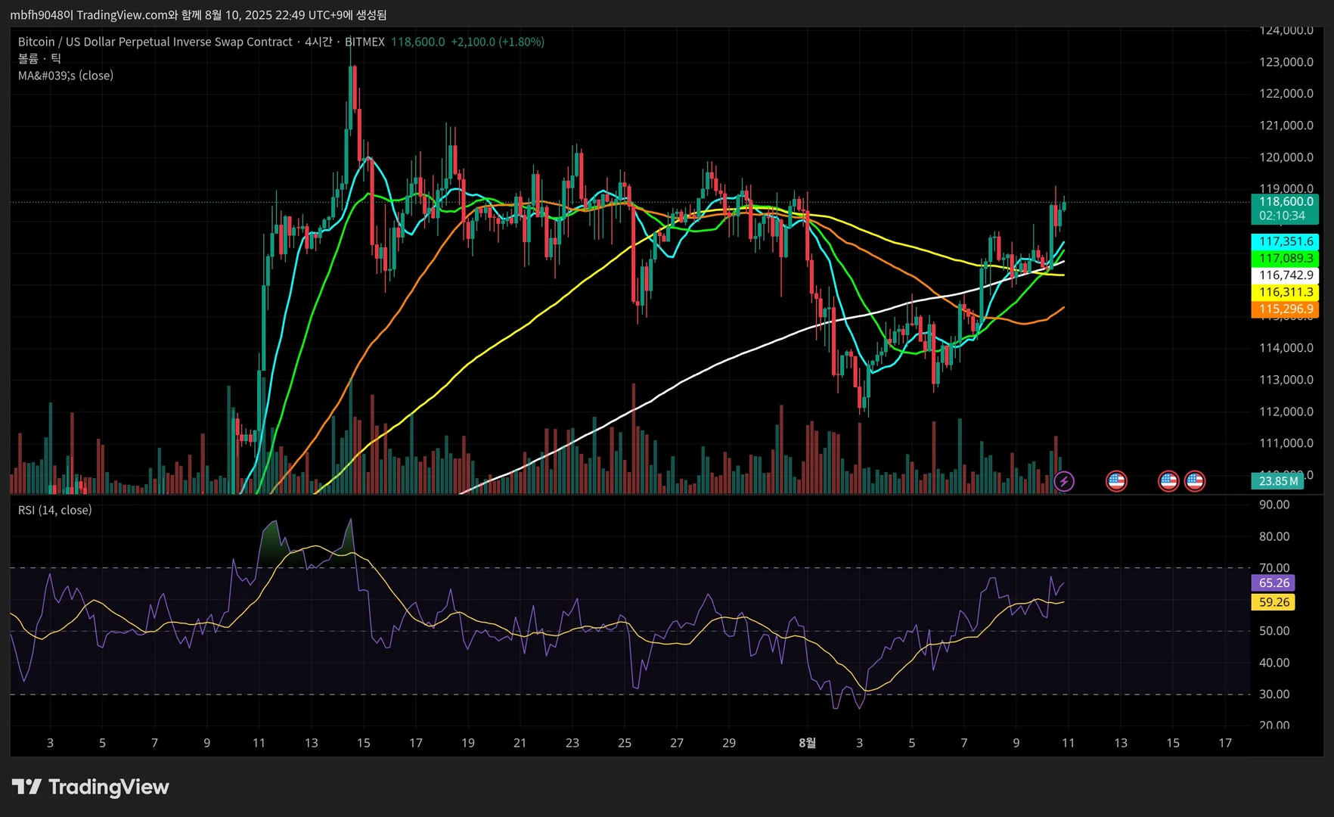Click the rightmost US flag economic event icon
This screenshot has height=817, width=1334.
click(x=1195, y=481)
